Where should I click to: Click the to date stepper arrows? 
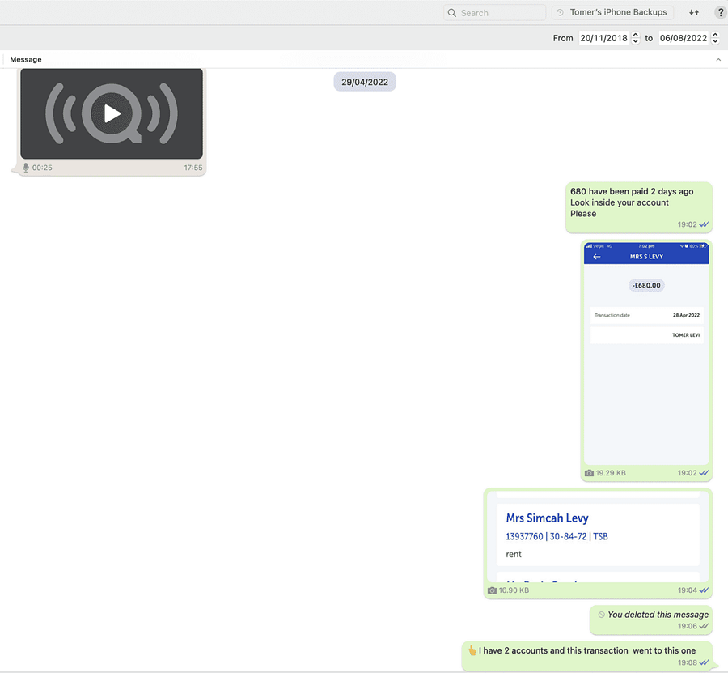point(716,38)
